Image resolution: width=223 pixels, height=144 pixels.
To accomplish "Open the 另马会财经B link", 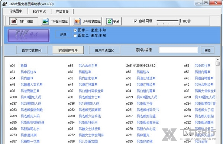I will [x=204, y=85].
